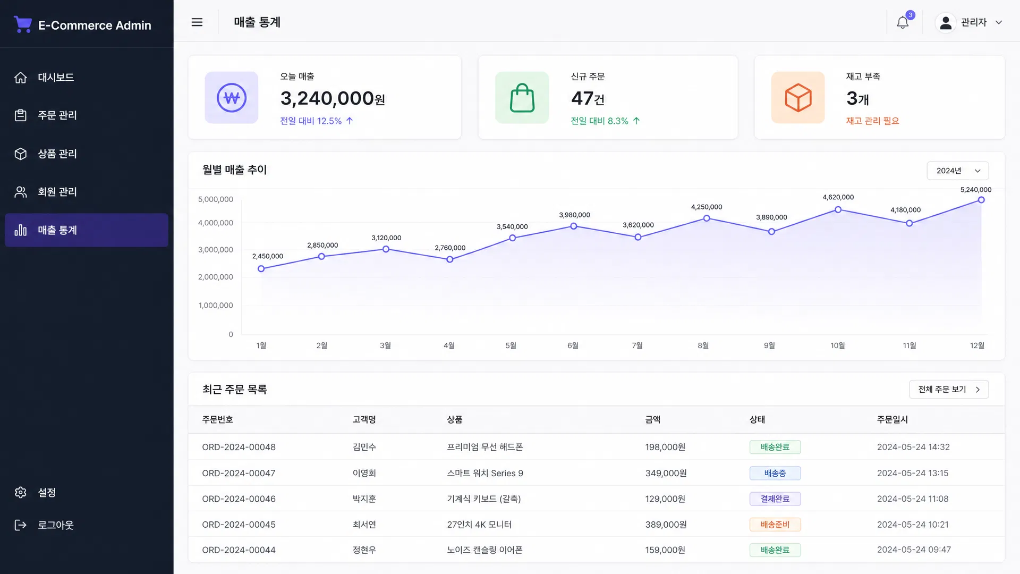The image size is (1020, 574).
Task: Click the admin user avatar icon
Action: pyautogui.click(x=946, y=22)
